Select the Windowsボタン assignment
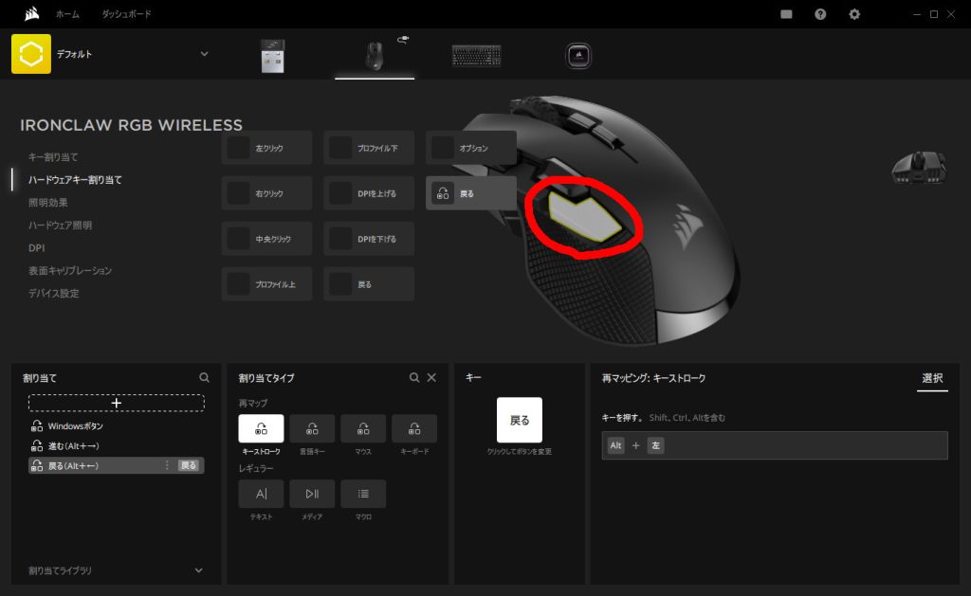This screenshot has height=596, width=971. (117, 425)
